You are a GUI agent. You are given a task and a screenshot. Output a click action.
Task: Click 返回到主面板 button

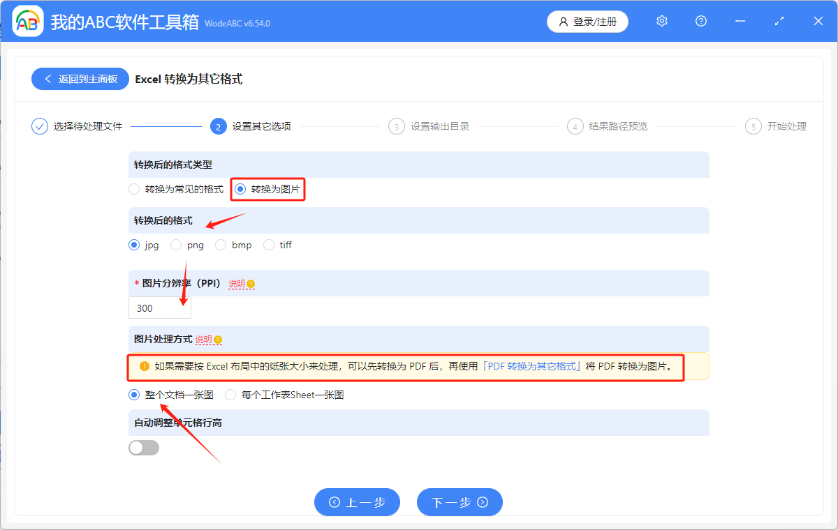click(80, 79)
